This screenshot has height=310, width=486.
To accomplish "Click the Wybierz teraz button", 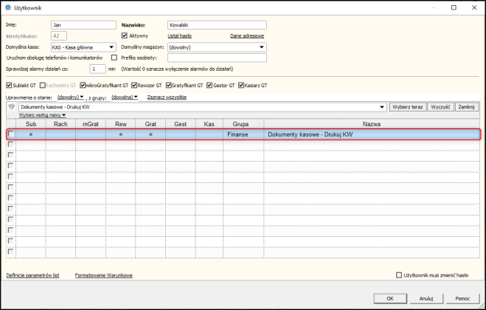I will click(x=408, y=107).
